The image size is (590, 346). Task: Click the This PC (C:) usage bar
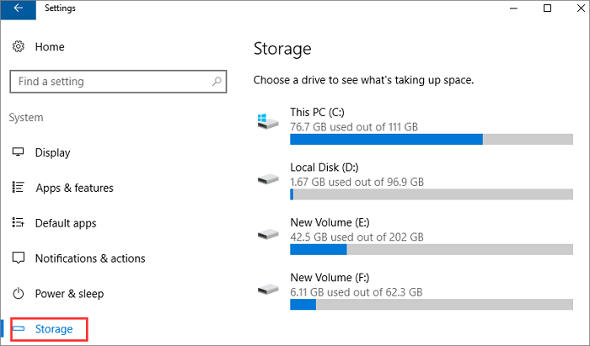pos(431,139)
